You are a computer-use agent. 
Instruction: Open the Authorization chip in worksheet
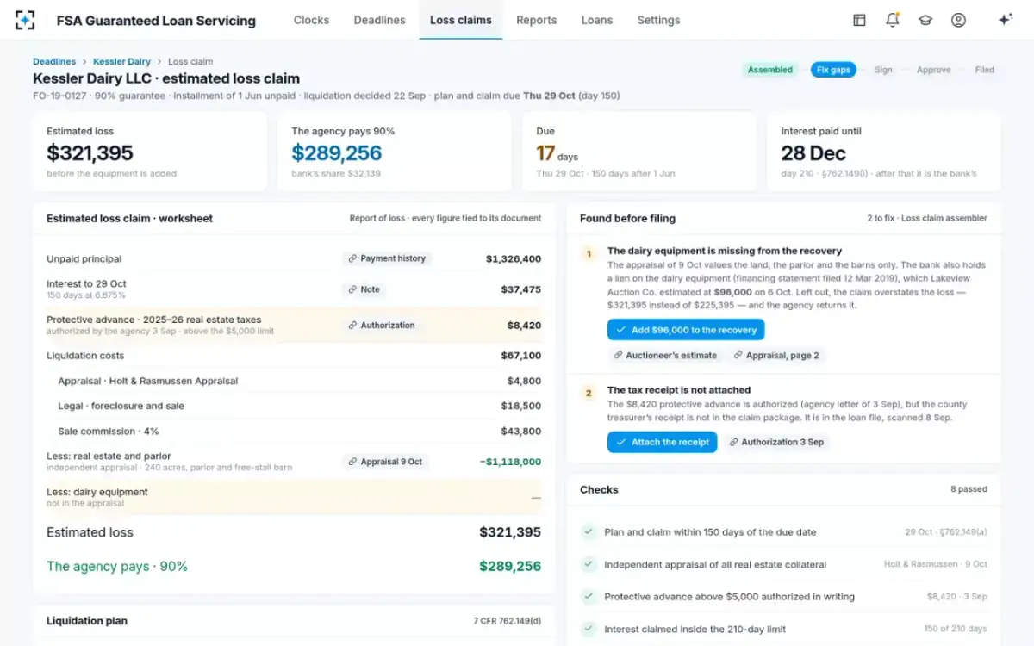(382, 326)
